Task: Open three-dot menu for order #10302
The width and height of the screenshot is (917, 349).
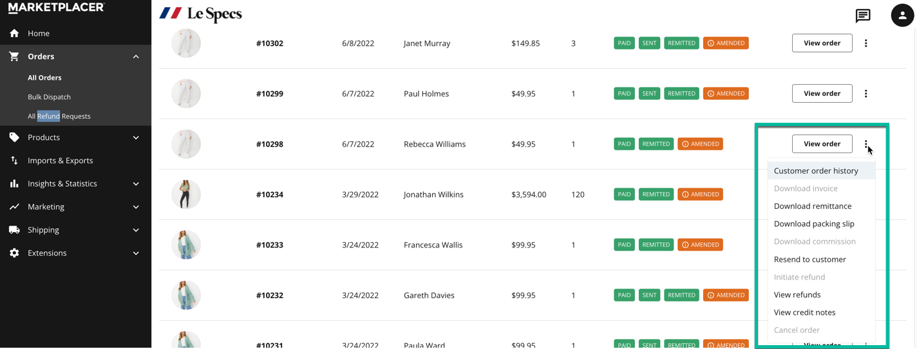Action: [866, 43]
